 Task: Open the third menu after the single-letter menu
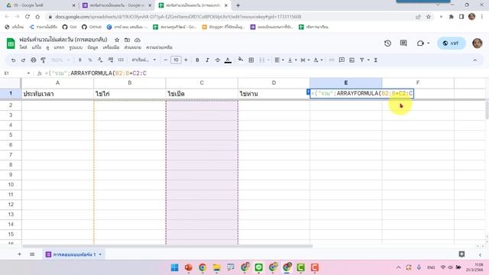pos(59,47)
